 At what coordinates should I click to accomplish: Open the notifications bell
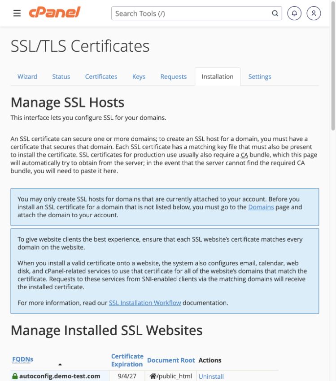pos(294,13)
